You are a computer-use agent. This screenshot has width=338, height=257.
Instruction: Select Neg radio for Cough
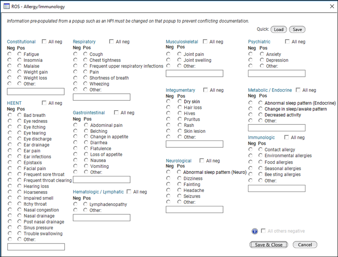(75, 54)
